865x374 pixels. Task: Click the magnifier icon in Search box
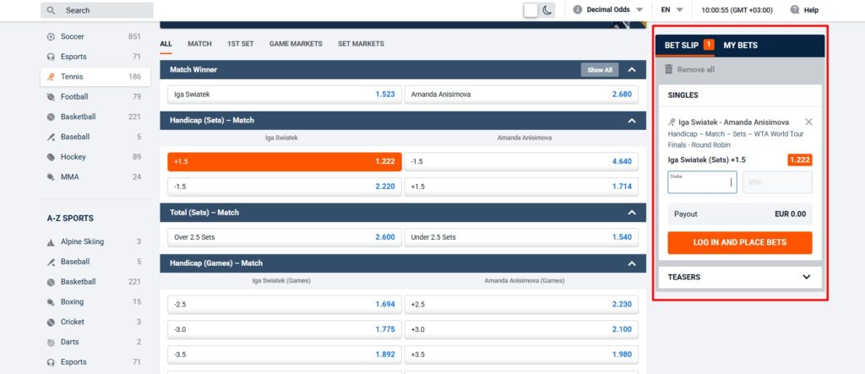coord(52,10)
